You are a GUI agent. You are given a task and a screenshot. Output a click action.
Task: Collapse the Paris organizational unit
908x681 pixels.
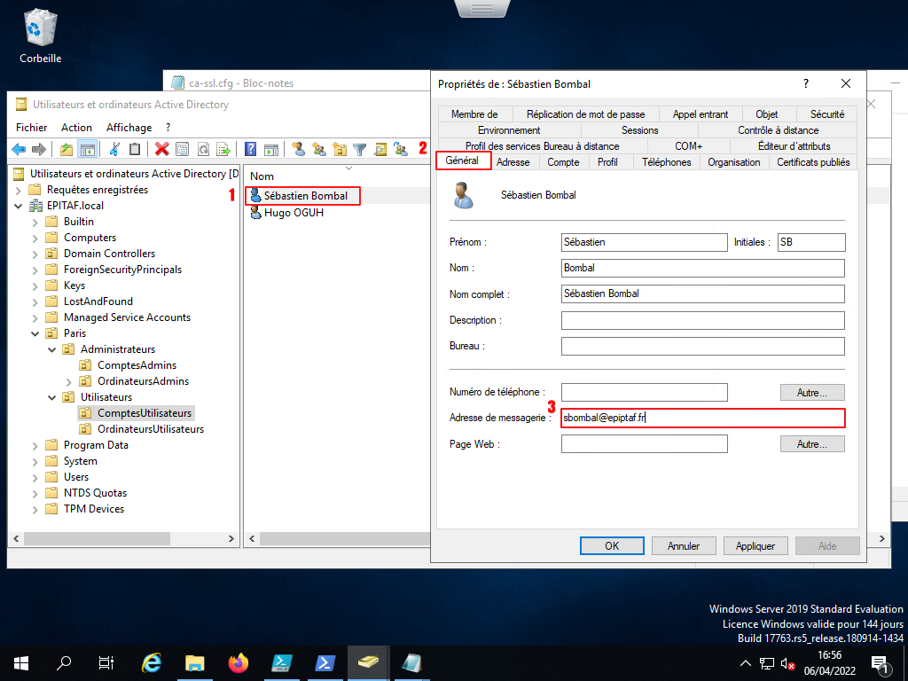click(x=35, y=333)
